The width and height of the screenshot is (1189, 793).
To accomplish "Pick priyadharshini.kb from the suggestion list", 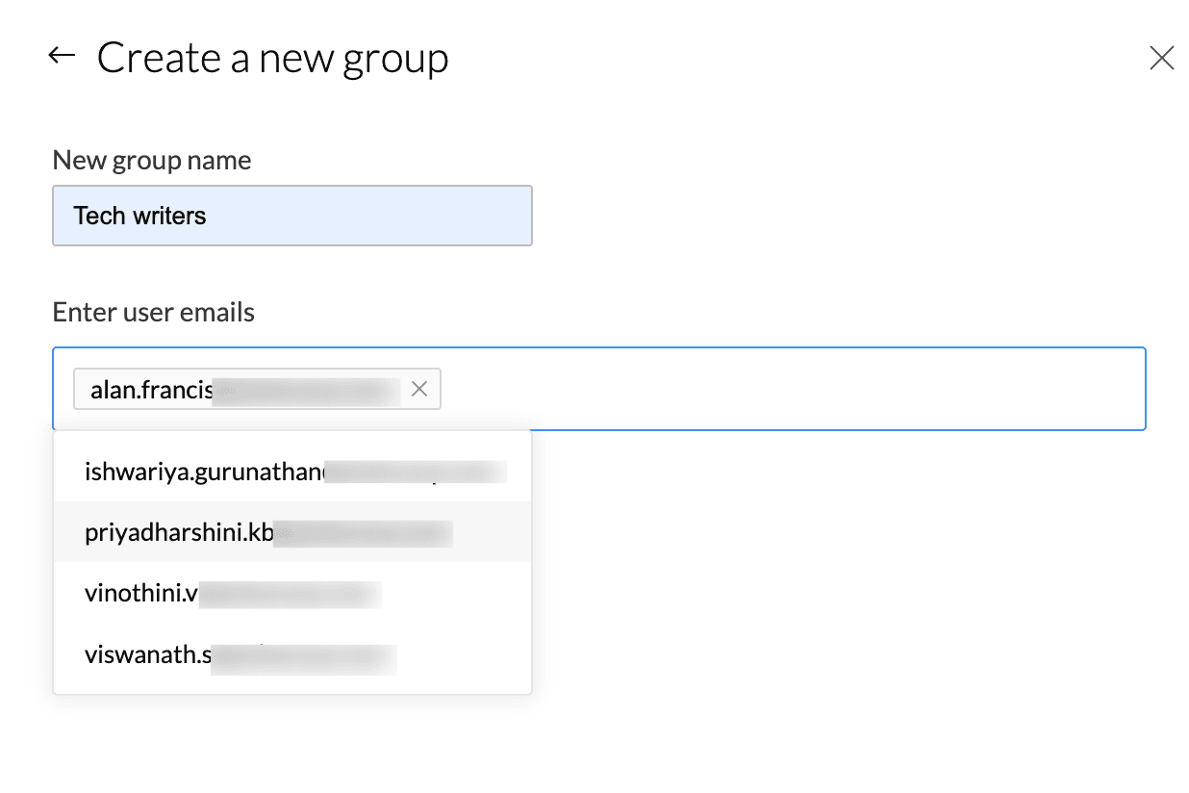I will pyautogui.click(x=178, y=532).
